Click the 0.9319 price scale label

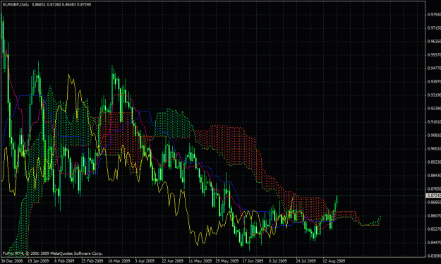(x=434, y=95)
